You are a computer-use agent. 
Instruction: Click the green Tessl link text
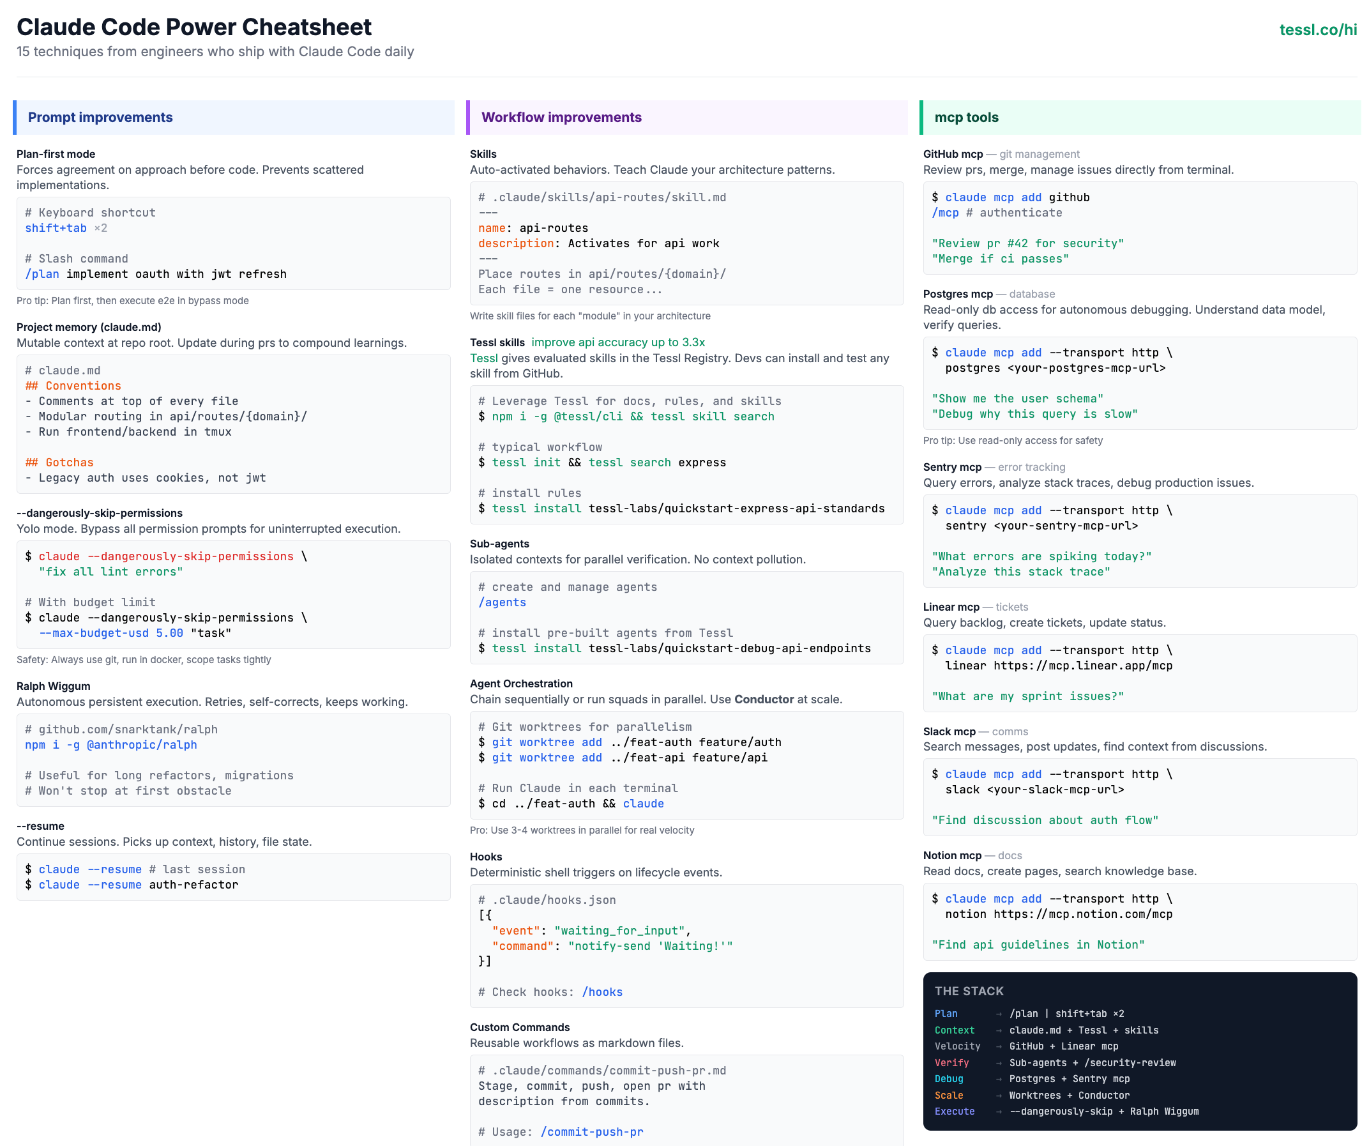(484, 358)
